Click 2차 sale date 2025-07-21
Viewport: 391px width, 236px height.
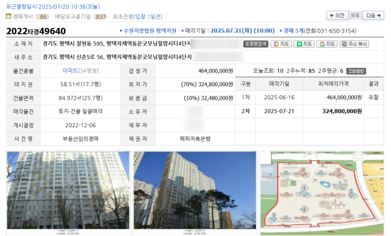[279, 111]
